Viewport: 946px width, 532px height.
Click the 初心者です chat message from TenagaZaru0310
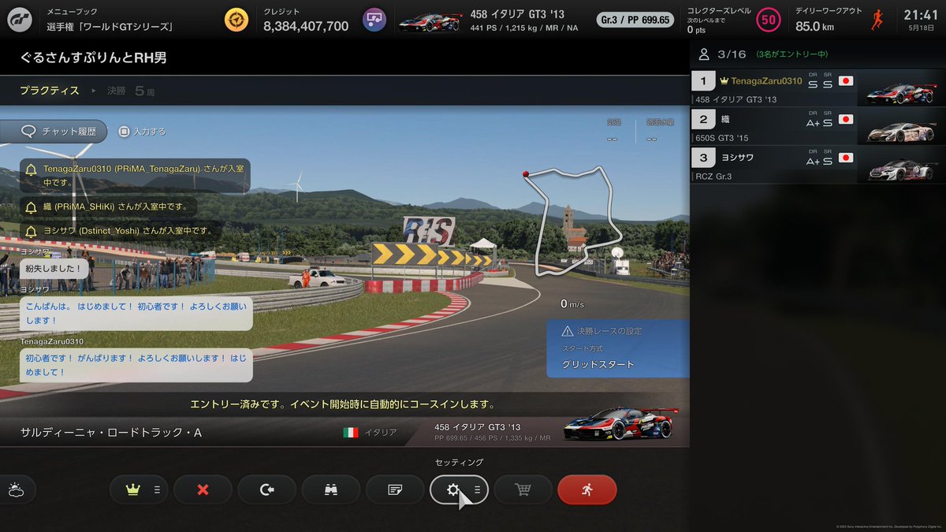pos(136,365)
